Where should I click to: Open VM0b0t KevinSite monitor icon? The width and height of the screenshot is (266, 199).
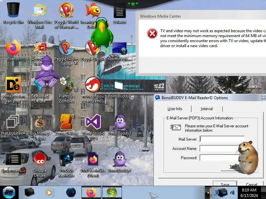point(66,164)
